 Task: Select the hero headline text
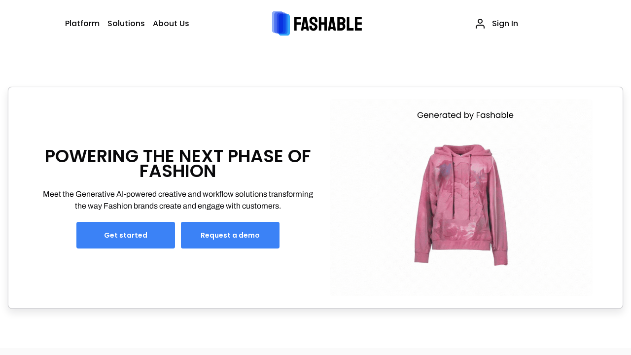tap(177, 164)
